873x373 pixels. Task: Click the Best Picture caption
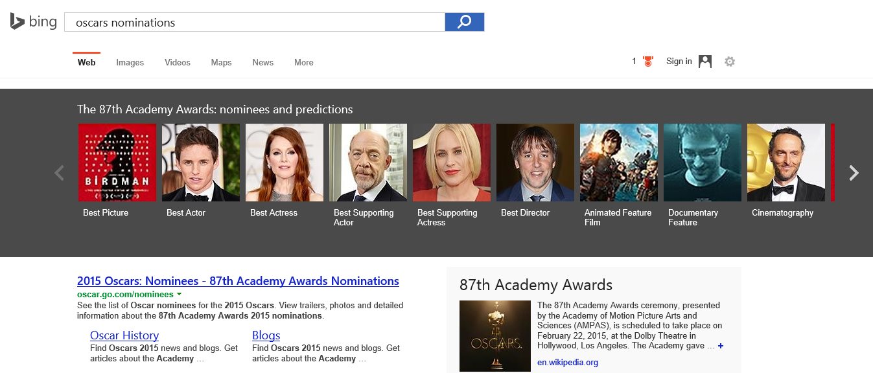click(106, 213)
